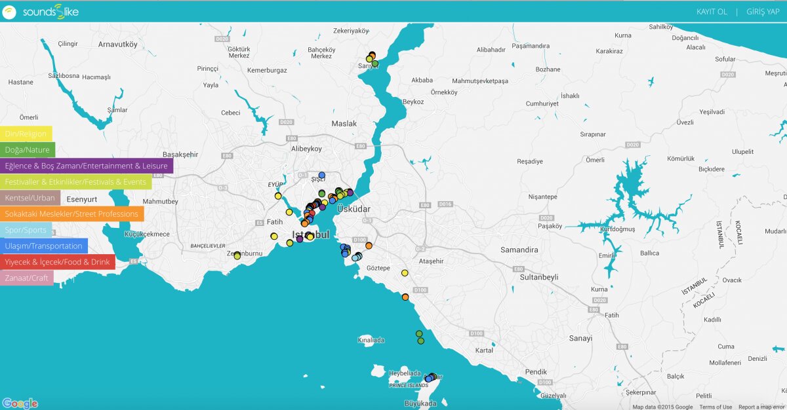This screenshot has height=410, width=787.
Task: Open the Terms of Use map link
Action: pyautogui.click(x=716, y=407)
